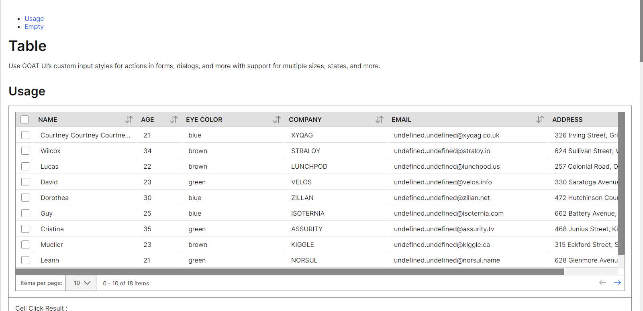Click the page's vertical scrollbar

click(641, 31)
